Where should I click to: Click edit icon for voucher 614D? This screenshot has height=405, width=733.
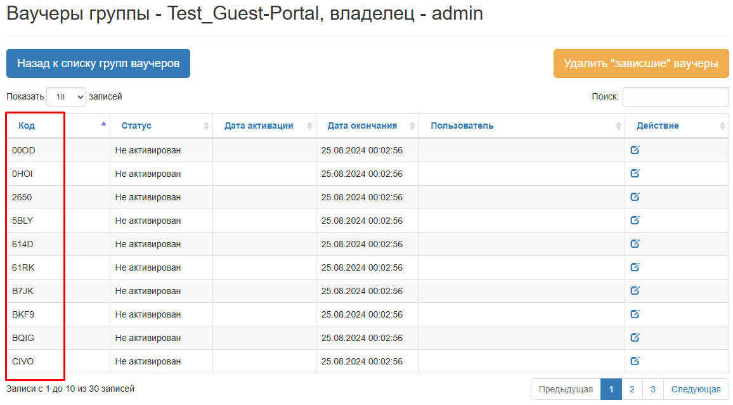[635, 244]
